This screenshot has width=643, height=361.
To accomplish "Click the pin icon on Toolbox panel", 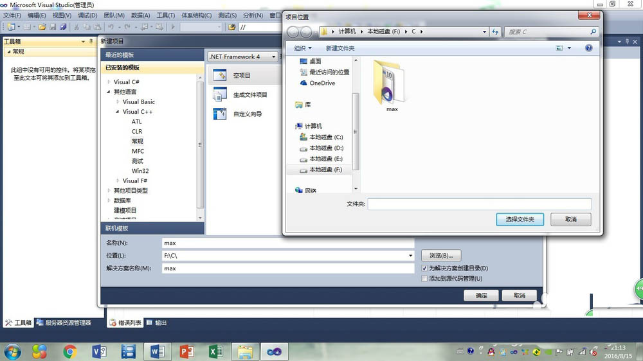I will (x=91, y=41).
